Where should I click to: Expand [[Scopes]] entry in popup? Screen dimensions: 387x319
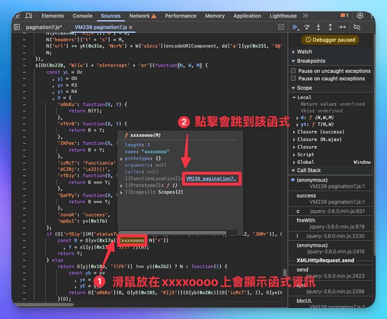[x=121, y=192]
